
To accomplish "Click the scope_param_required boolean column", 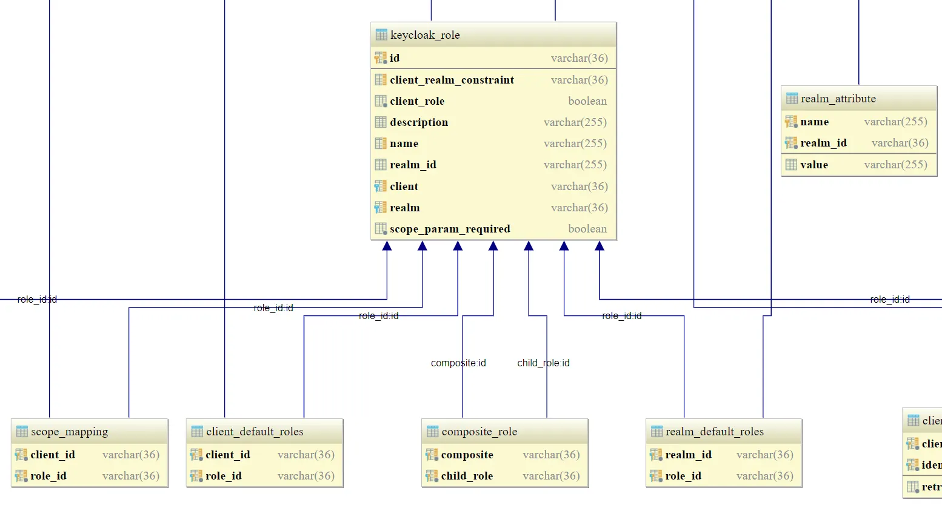I will [x=450, y=228].
